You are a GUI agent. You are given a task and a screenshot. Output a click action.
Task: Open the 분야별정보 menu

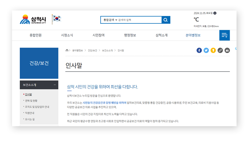click(x=193, y=35)
